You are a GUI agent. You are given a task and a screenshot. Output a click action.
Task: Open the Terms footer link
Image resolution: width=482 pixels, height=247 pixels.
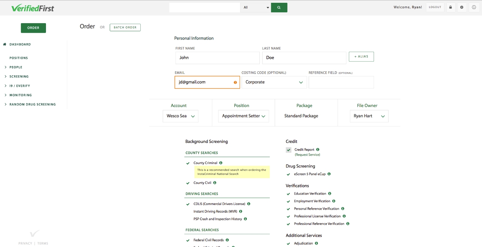(x=43, y=243)
